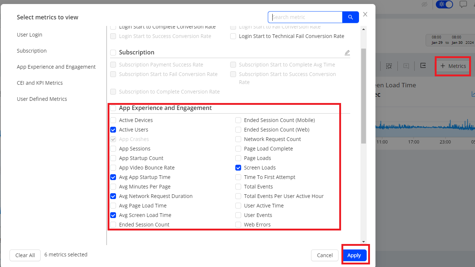Open the date range picker
The image size is (475, 267).
click(x=450, y=40)
